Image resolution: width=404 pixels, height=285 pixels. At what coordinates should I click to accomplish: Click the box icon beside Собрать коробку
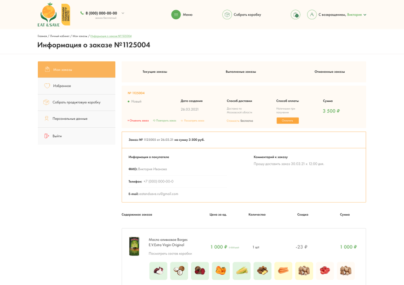click(227, 15)
